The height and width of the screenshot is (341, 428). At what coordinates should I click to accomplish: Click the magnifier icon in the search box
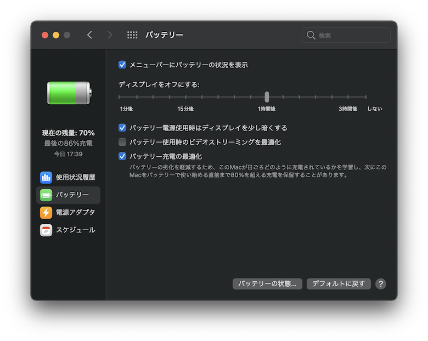coord(311,35)
